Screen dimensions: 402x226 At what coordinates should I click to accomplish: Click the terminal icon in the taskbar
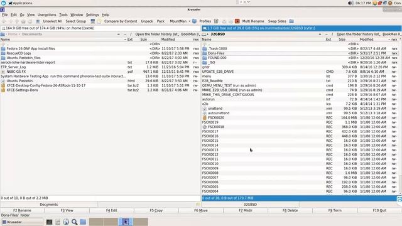(x=49, y=222)
